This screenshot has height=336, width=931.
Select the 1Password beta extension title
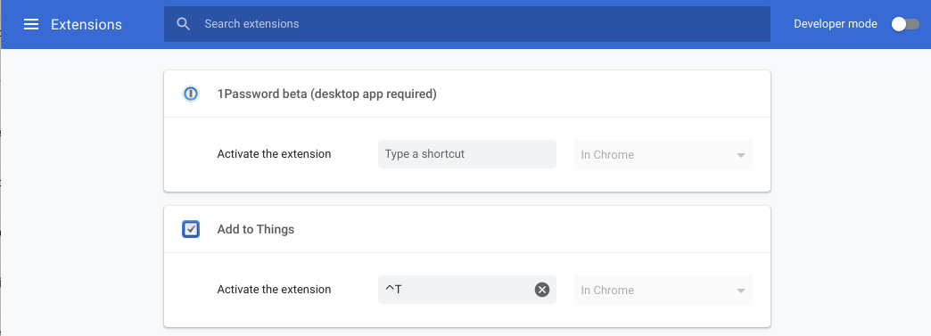coord(327,94)
